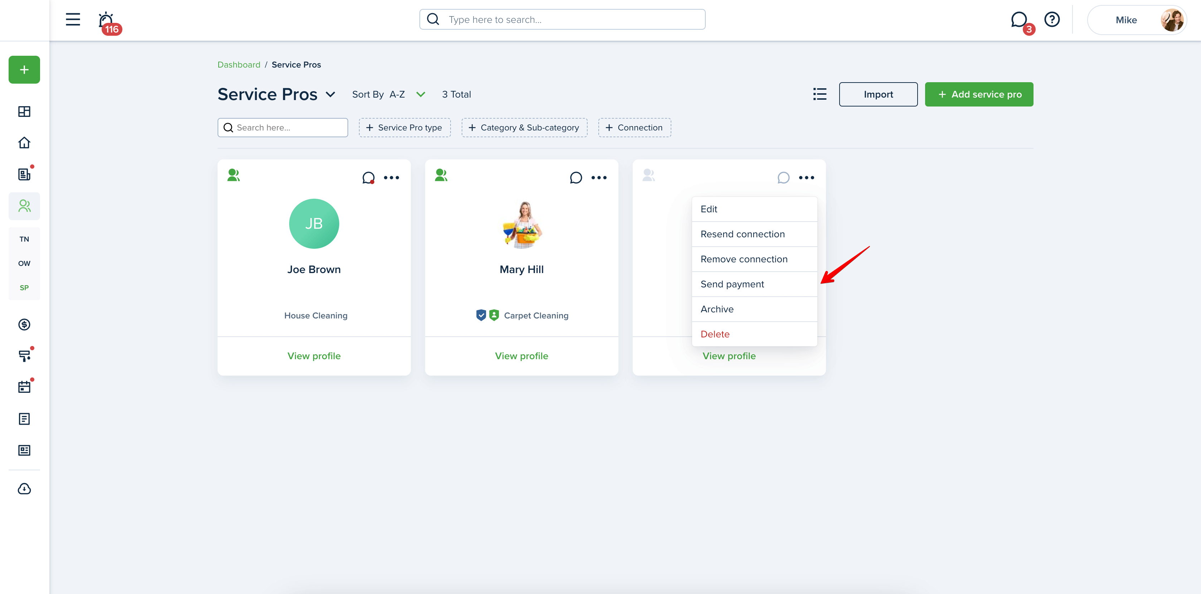Viewport: 1201px width, 594px height.
Task: View profile of Mary Hill
Action: tap(521, 356)
